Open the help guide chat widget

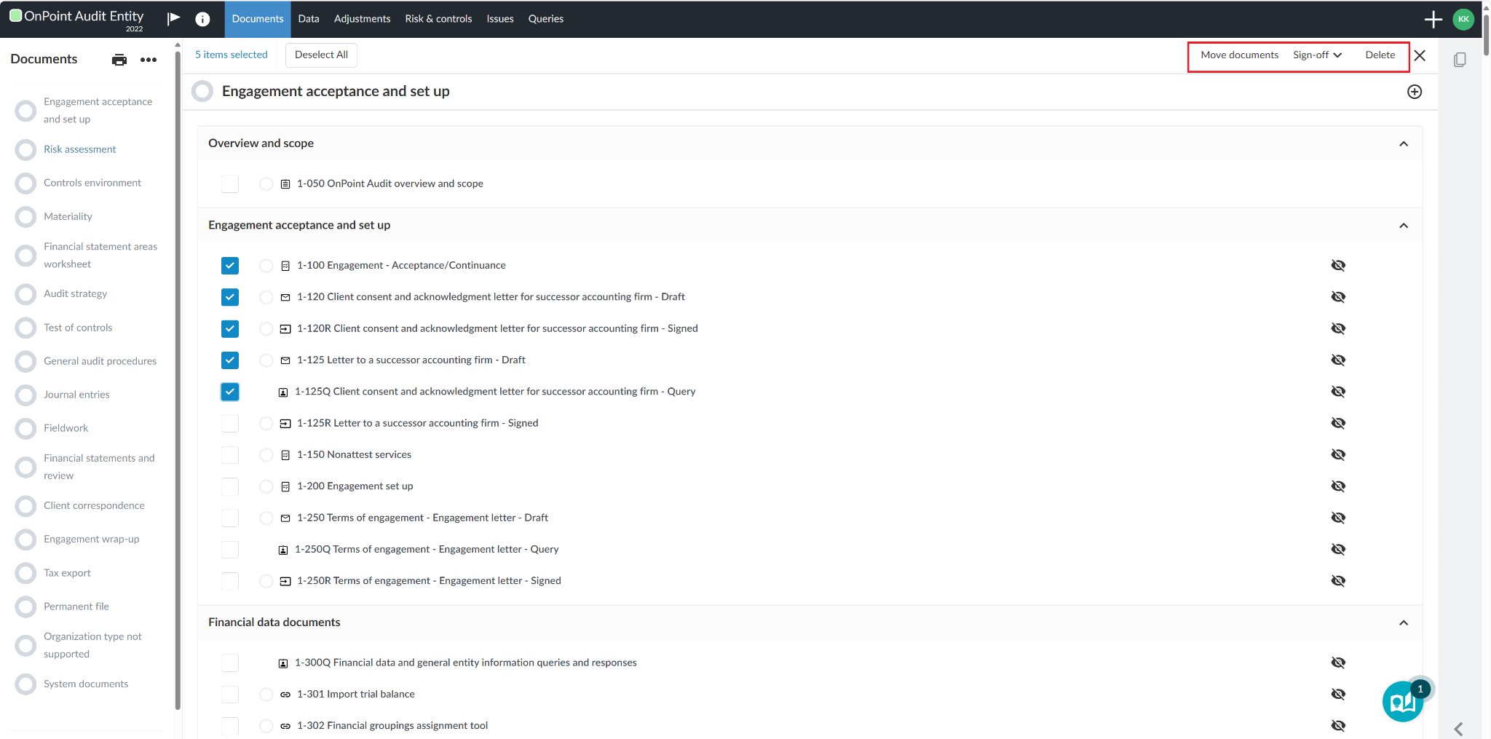pyautogui.click(x=1402, y=702)
